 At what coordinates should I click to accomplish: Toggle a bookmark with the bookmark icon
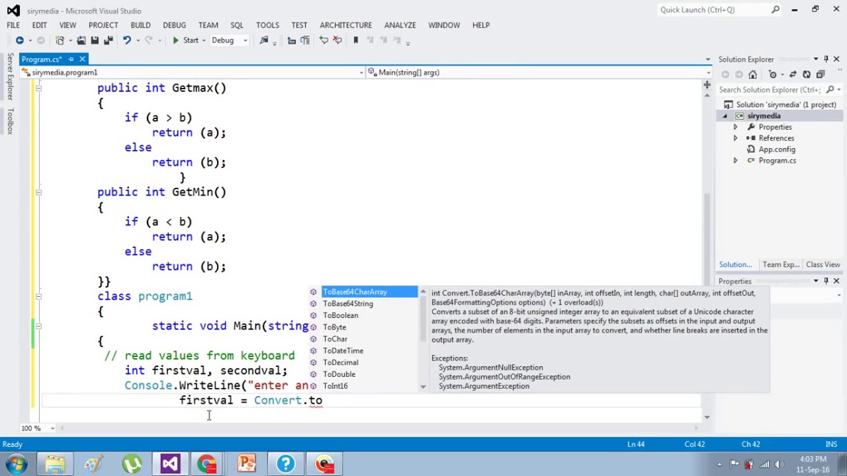tap(355, 40)
